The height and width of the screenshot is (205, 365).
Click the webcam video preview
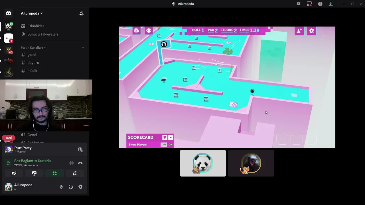[46, 105]
